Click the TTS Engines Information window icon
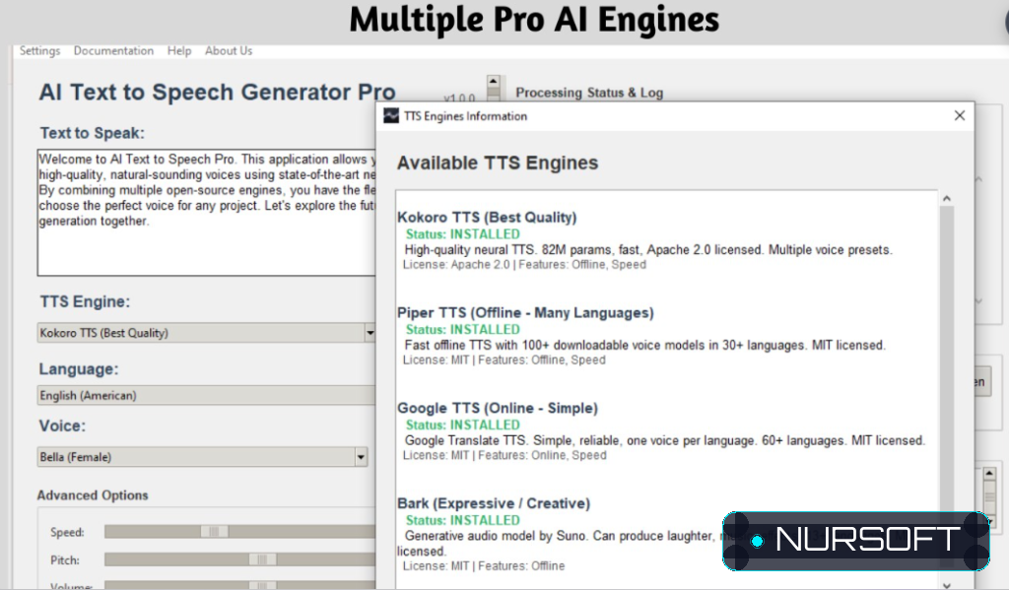The width and height of the screenshot is (1009, 590). [x=391, y=116]
